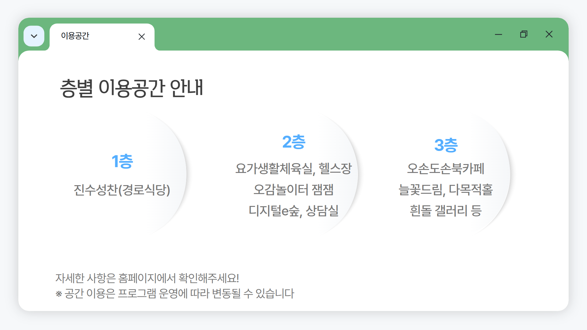Select the 1층 floor label
Viewport: 587px width, 330px height.
click(x=122, y=161)
